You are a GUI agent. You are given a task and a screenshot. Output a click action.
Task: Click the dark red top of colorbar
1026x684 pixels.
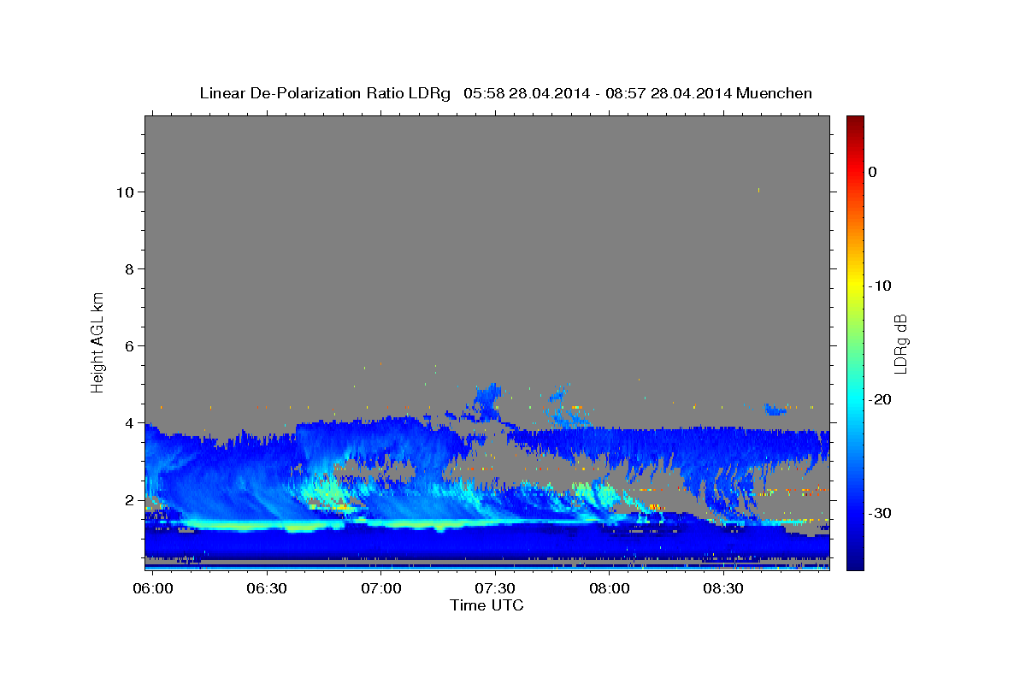855,121
